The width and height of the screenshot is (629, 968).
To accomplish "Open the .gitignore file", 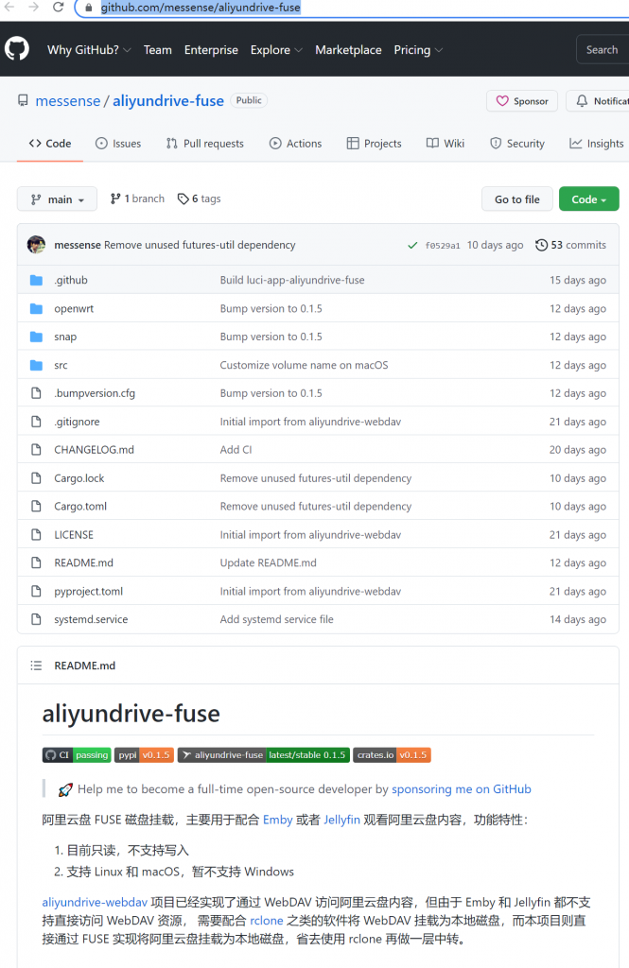I will [77, 422].
